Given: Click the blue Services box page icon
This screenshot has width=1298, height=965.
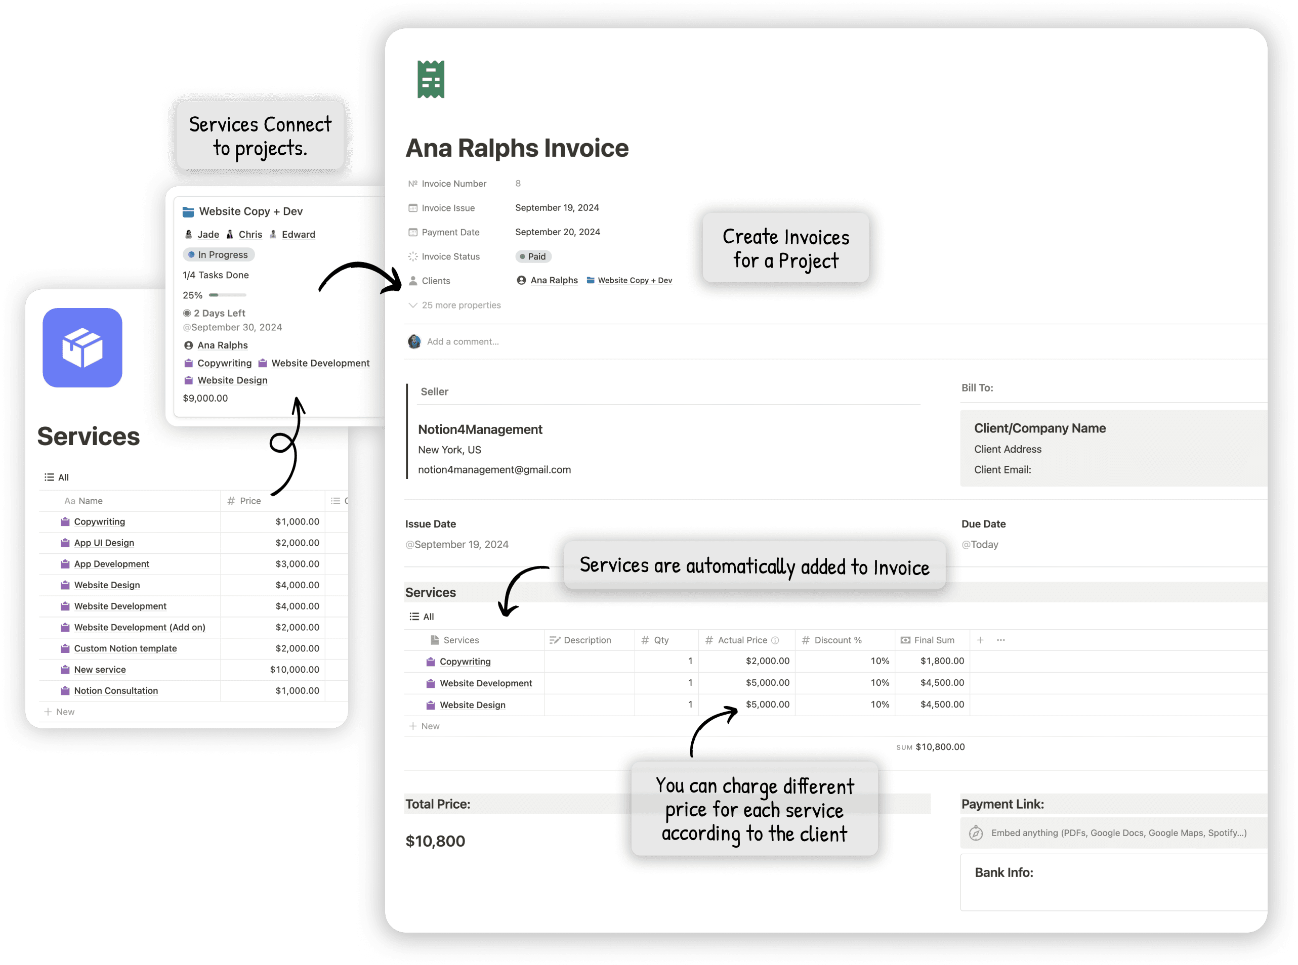Looking at the screenshot, I should coord(82,347).
